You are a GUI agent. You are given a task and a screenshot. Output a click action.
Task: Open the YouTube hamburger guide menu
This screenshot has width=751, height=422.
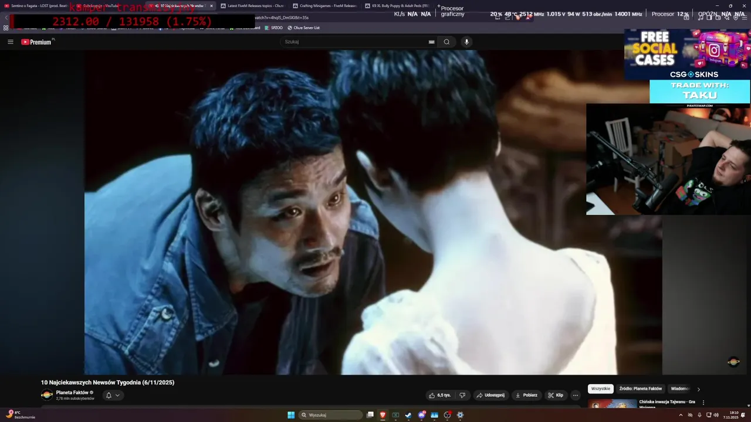point(11,42)
